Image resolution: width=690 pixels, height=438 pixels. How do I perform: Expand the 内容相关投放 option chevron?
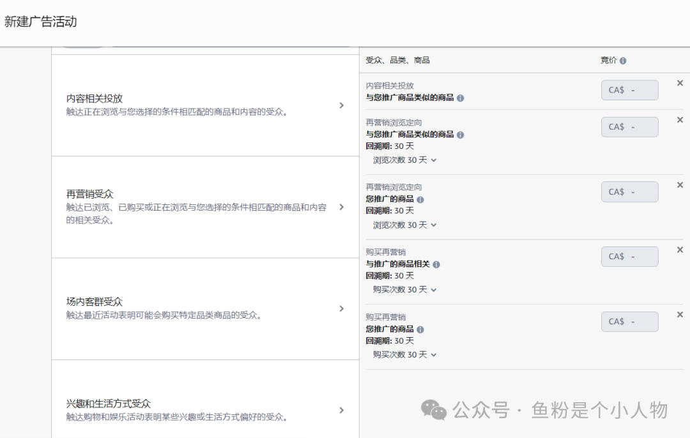[x=341, y=105]
